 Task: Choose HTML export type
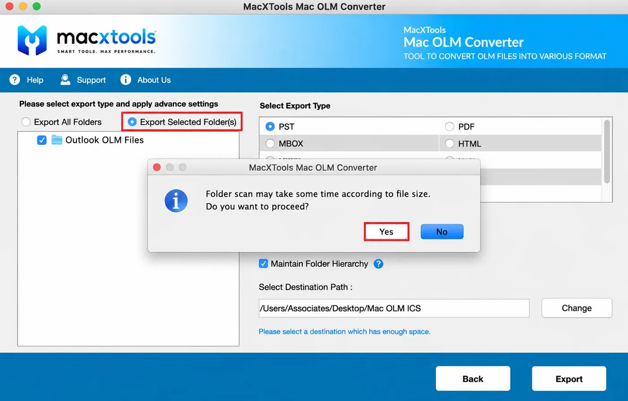(449, 144)
